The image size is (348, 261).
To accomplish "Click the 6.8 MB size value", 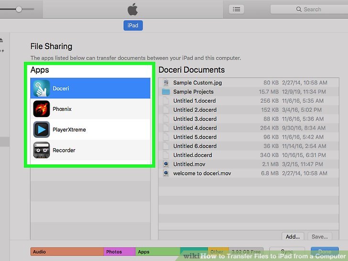I will [x=270, y=174].
